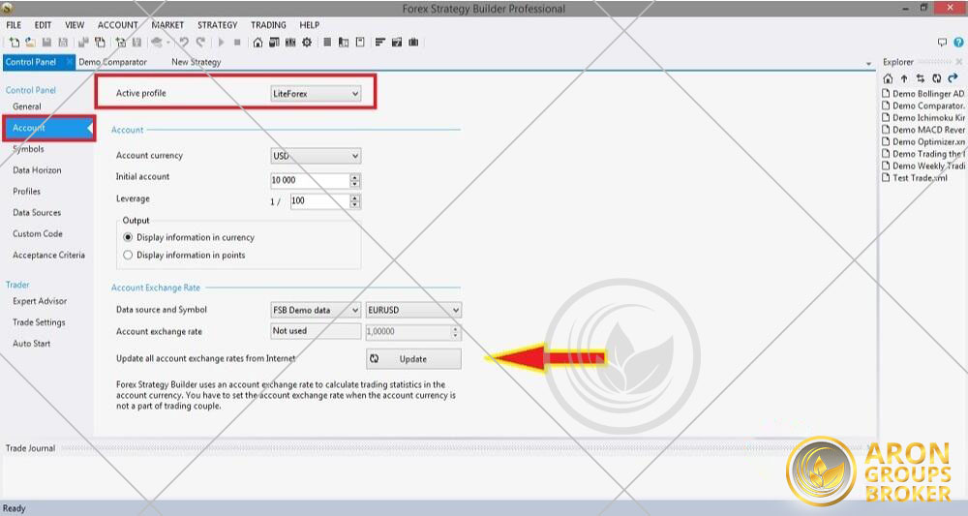Open Expert Advisor under Trader
The height and width of the screenshot is (516, 968).
[x=40, y=301]
